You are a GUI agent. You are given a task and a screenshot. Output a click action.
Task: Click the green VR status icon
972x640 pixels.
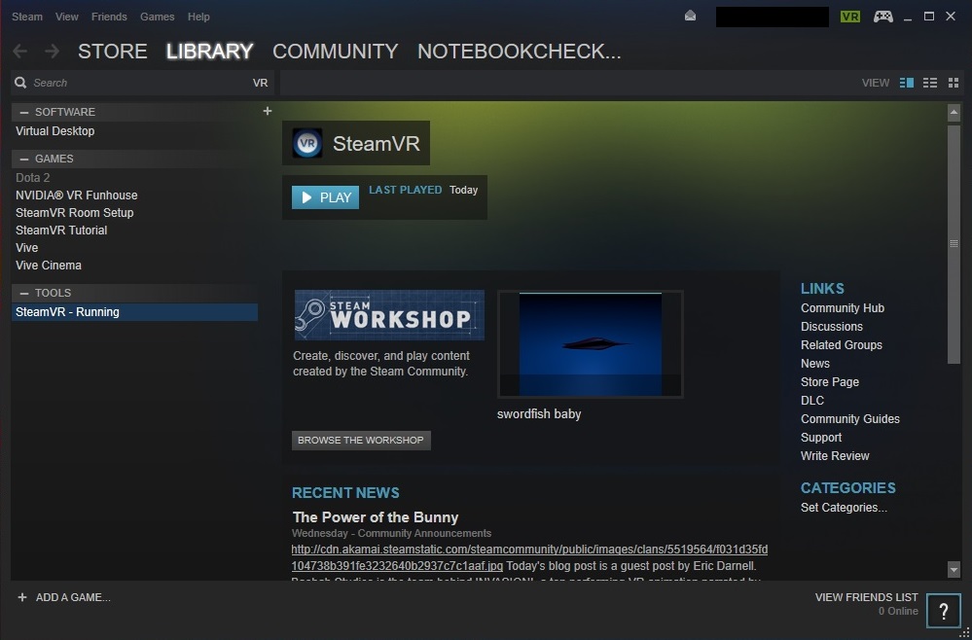click(849, 17)
